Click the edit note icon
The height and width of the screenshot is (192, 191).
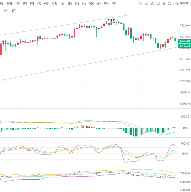click(6, 10)
